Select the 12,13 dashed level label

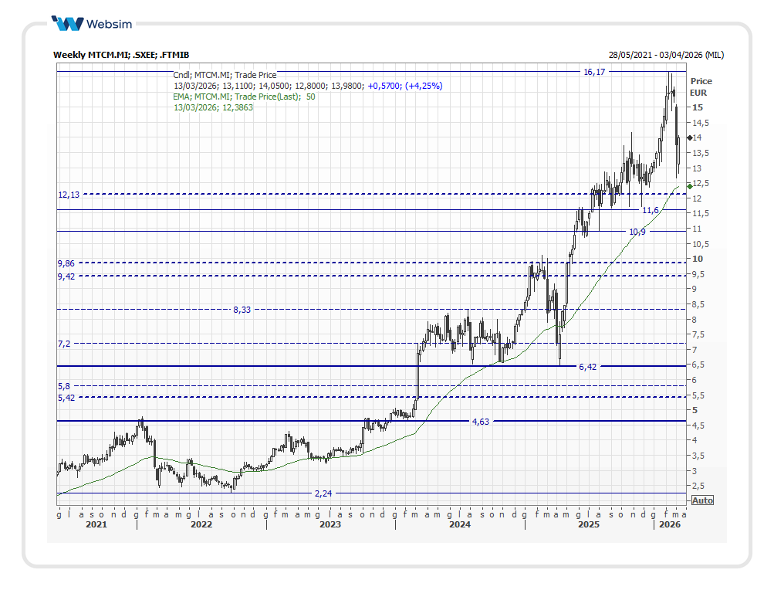point(69,195)
